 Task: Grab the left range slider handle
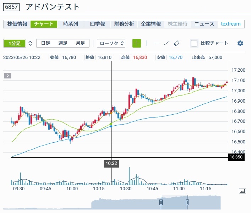pyautogui.click(x=161, y=202)
